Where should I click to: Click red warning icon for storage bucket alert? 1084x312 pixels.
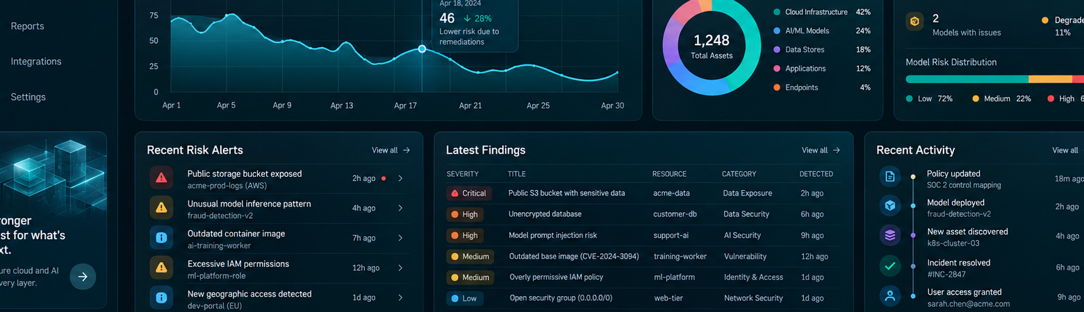click(161, 178)
